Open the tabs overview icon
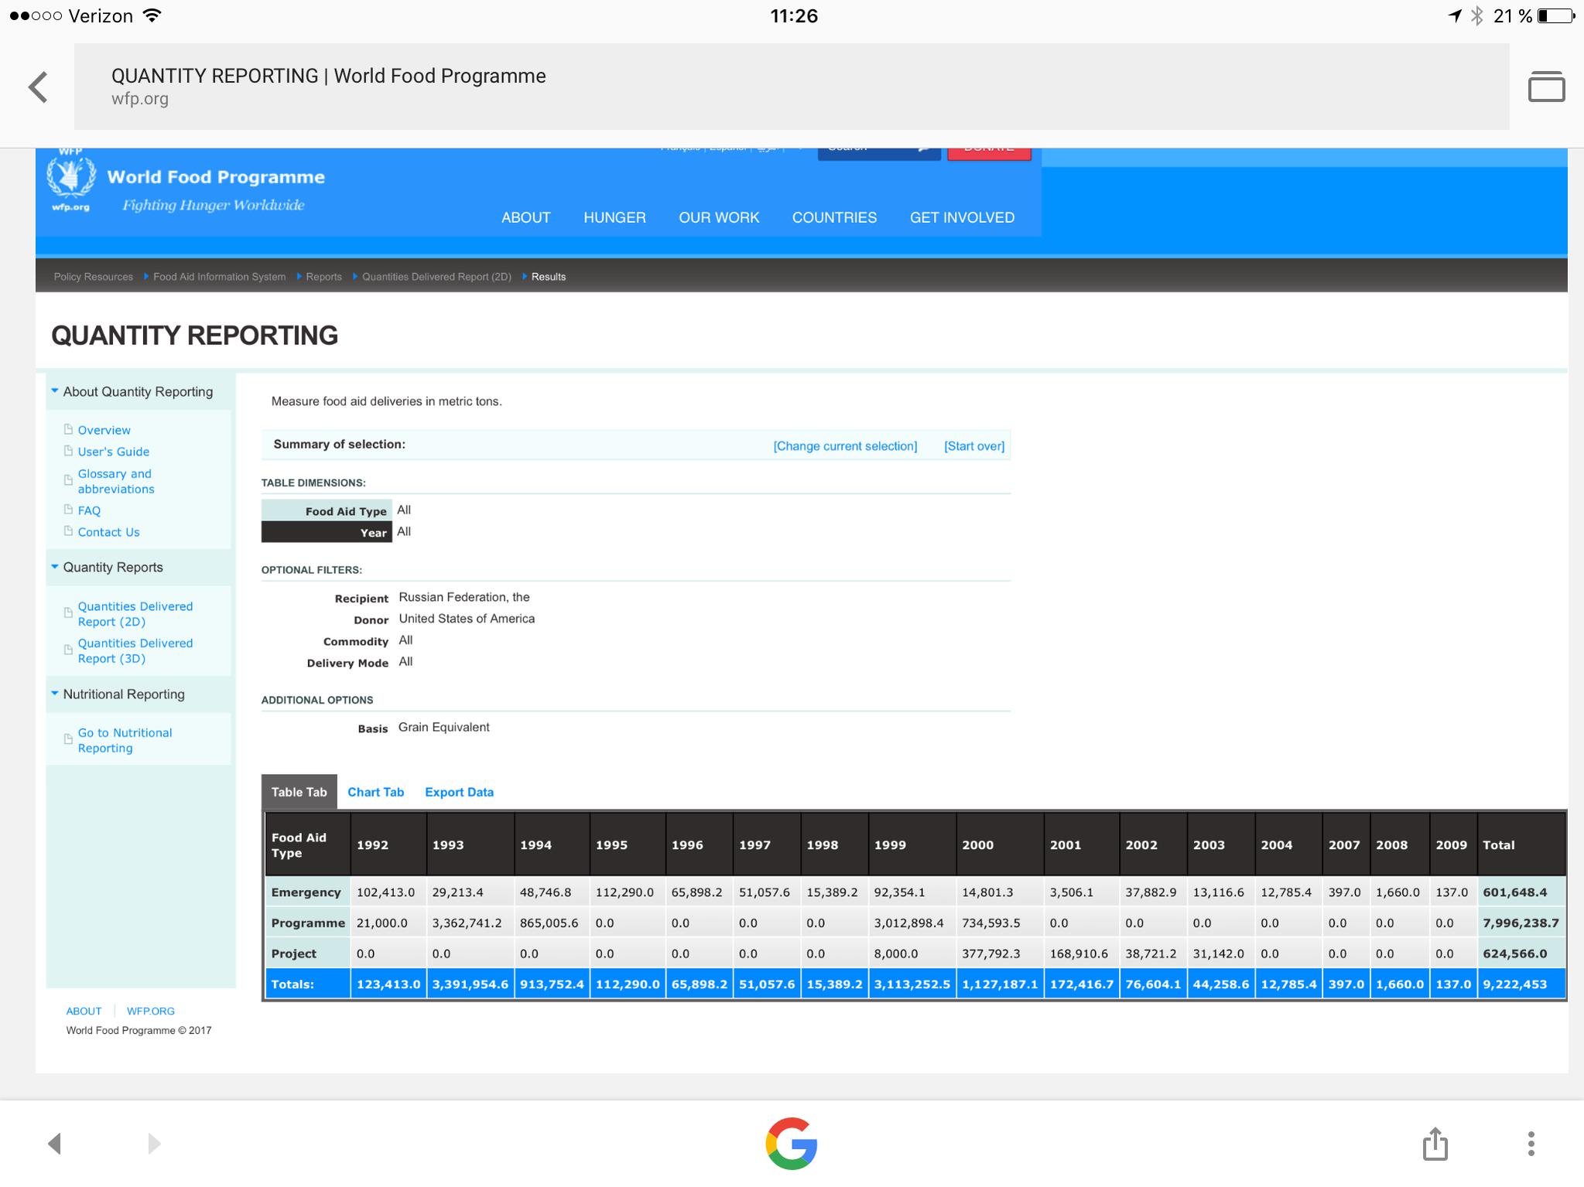 (1545, 87)
